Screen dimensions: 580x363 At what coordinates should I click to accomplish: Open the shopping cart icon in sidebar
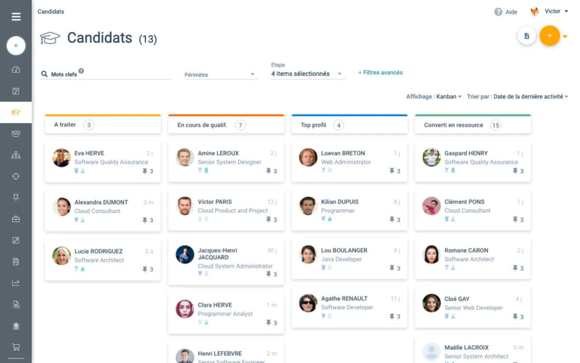point(16,347)
